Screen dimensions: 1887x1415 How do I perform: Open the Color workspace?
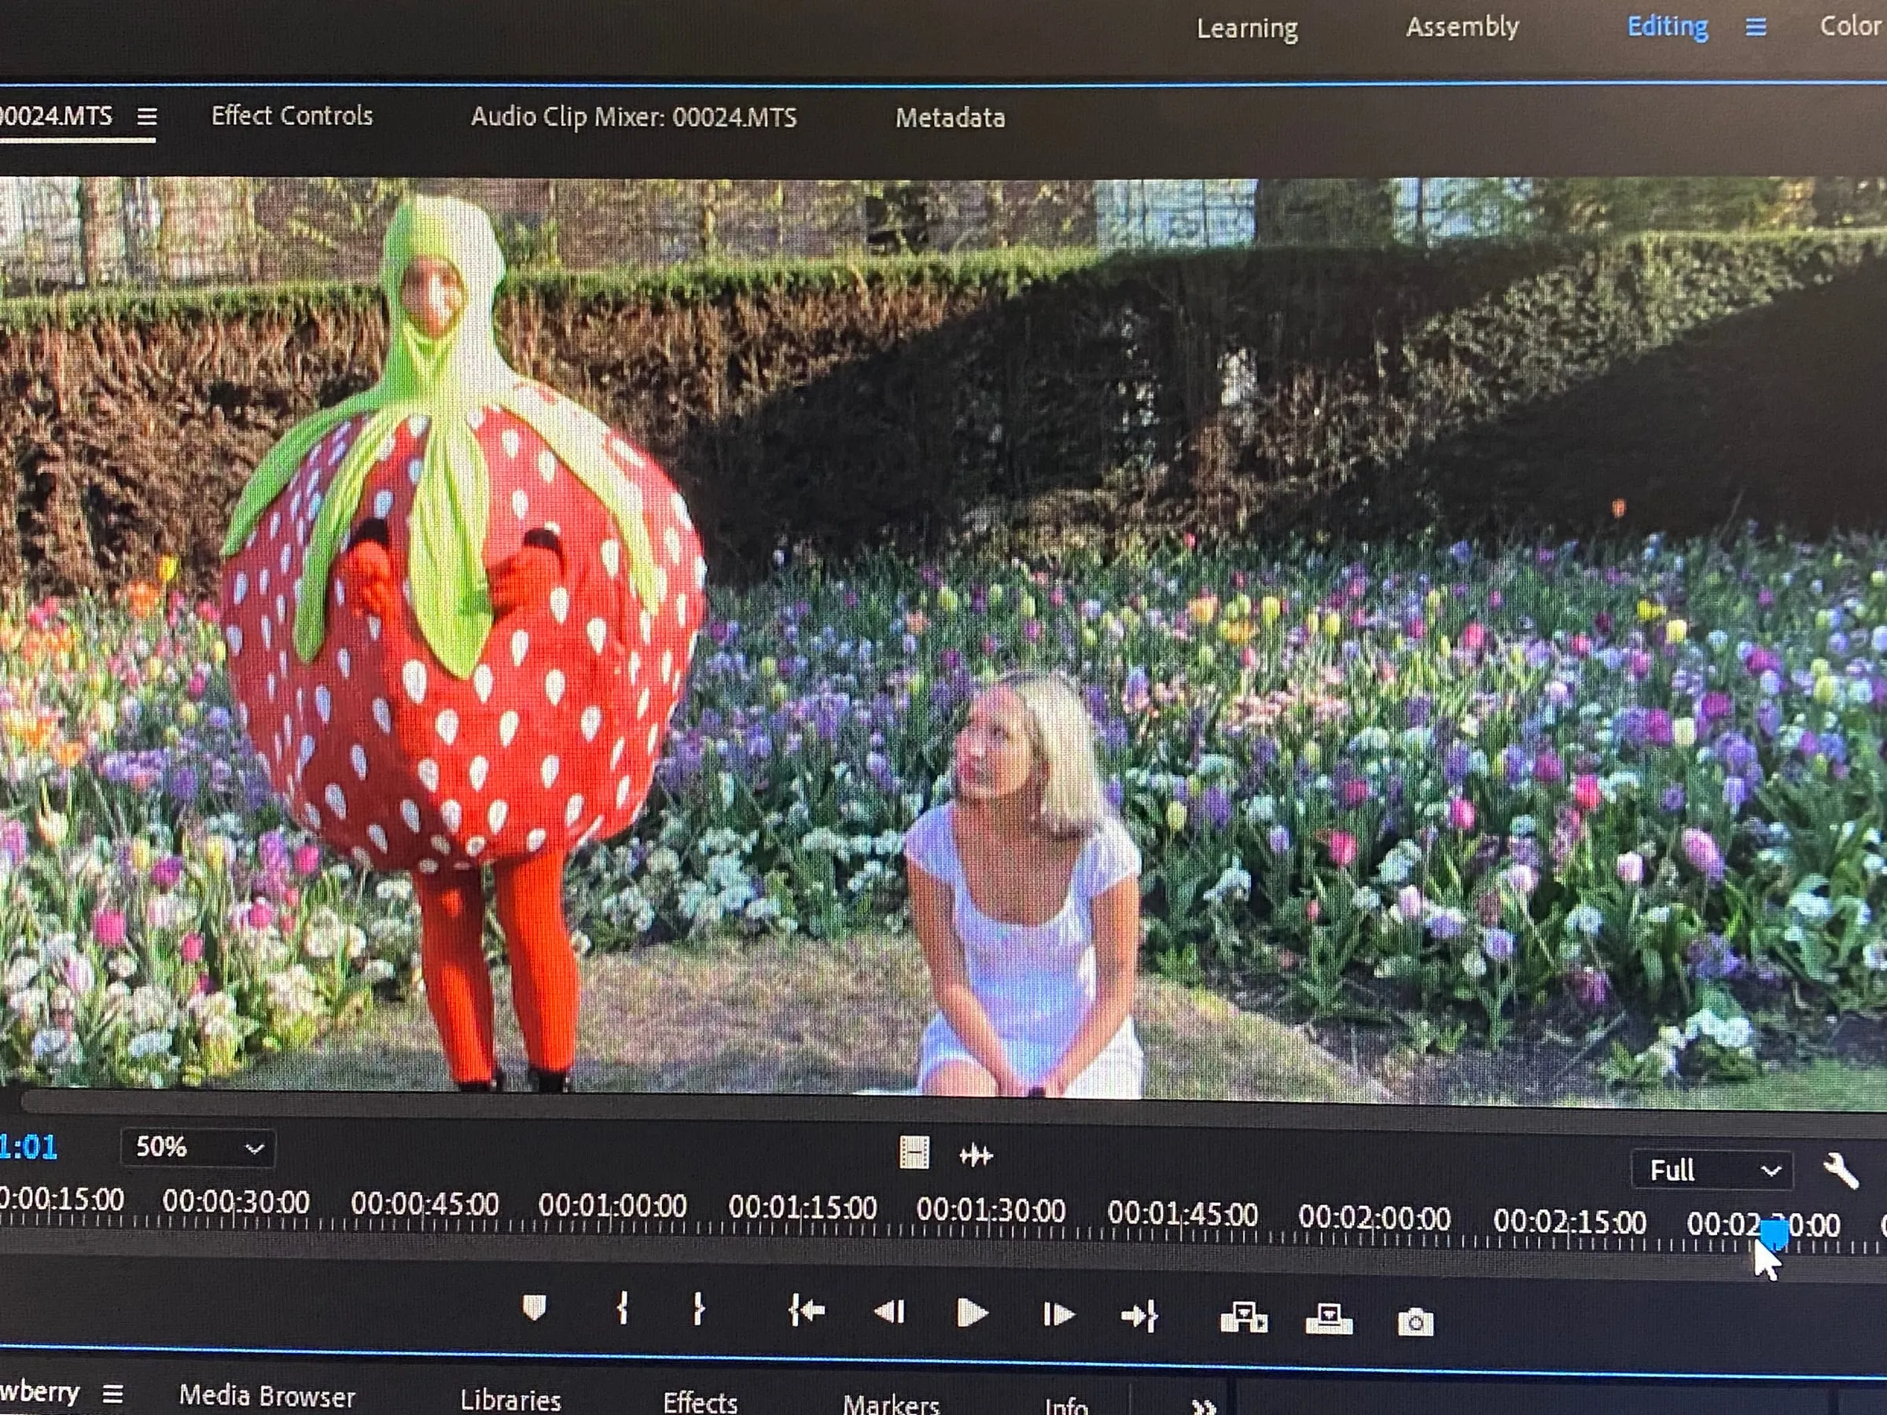[x=1849, y=27]
